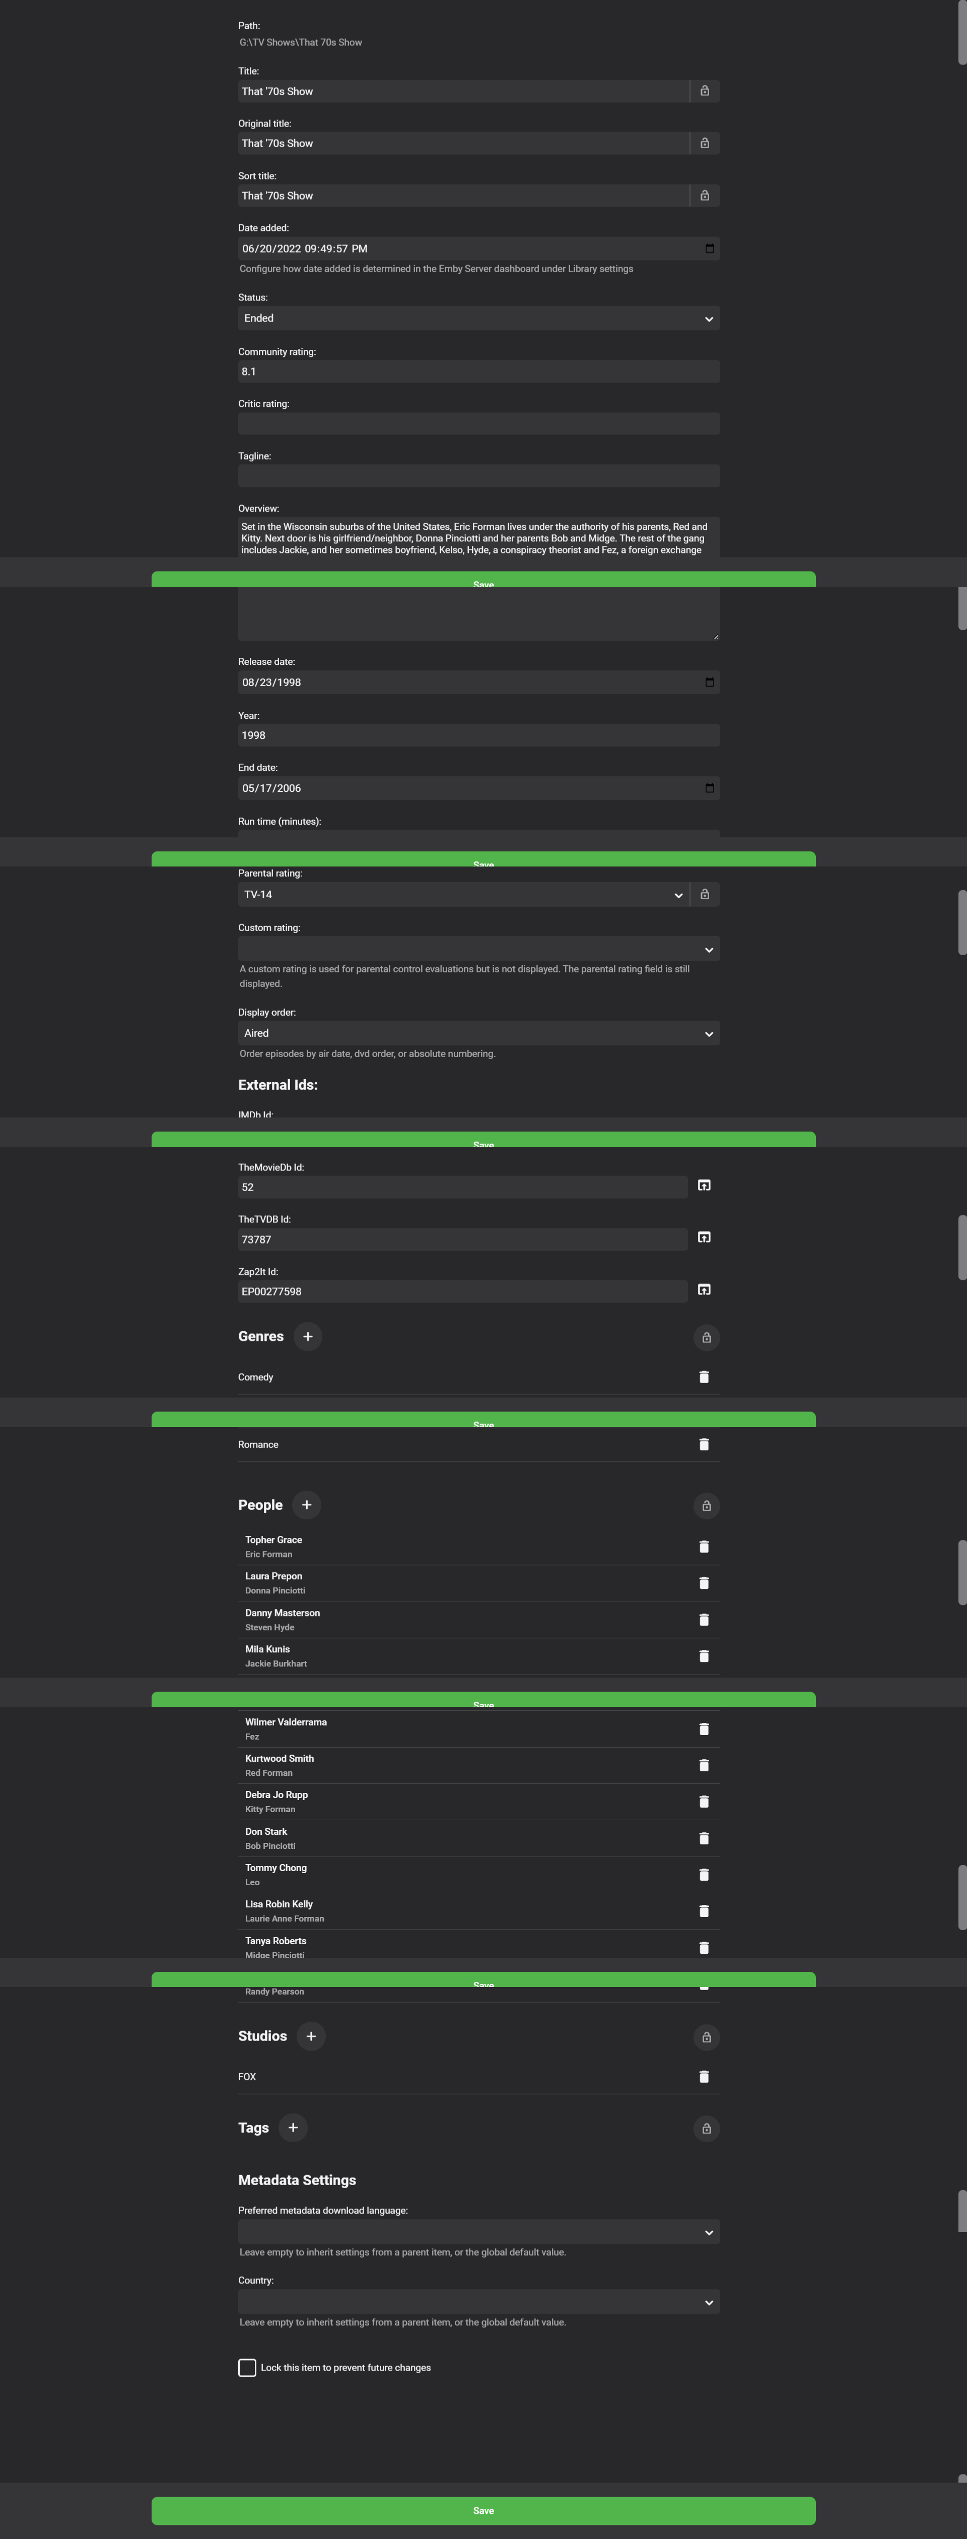Add a new genre with plus button

pyautogui.click(x=307, y=1336)
